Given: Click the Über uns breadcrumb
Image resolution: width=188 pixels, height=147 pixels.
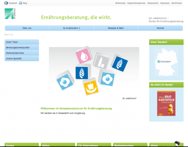Looking at the screenshot, I should (9, 34).
